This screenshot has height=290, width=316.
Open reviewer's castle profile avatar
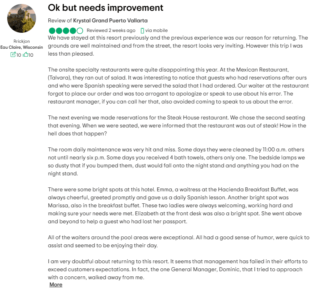pyautogui.click(x=22, y=18)
